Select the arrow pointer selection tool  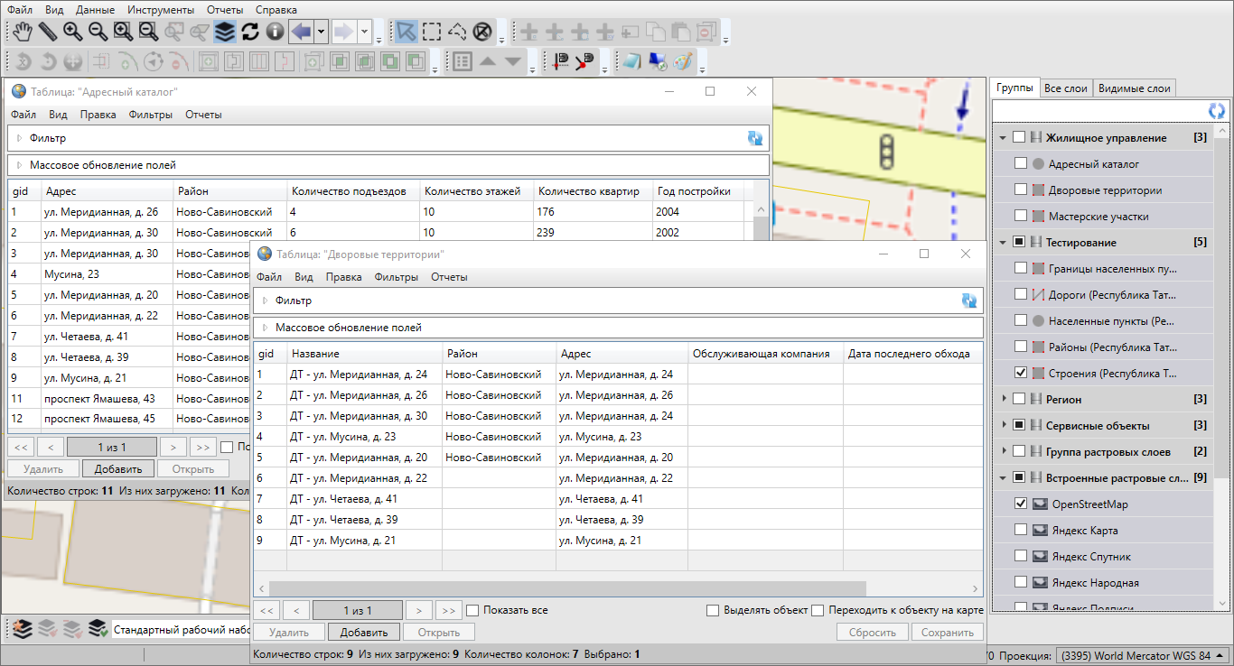[x=407, y=32]
